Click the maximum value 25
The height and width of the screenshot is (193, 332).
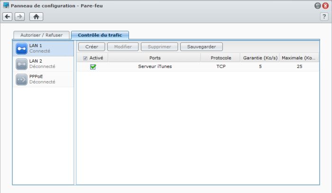299,66
